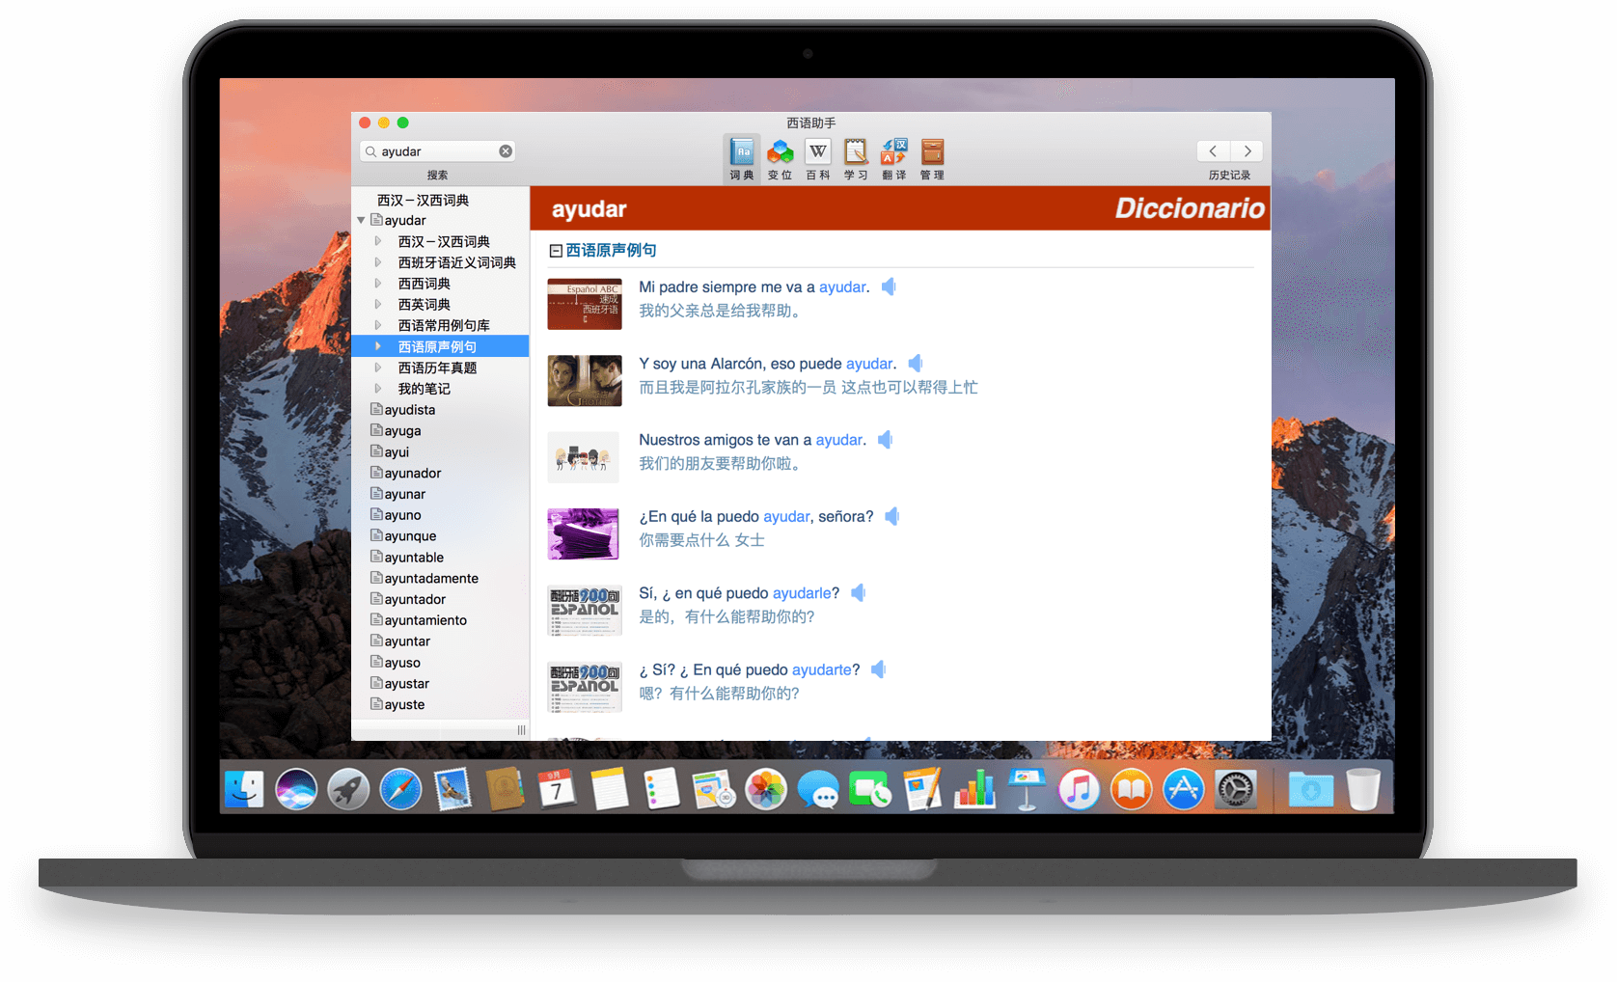Clear the ayudar search field
1617x982 pixels.
click(x=506, y=151)
